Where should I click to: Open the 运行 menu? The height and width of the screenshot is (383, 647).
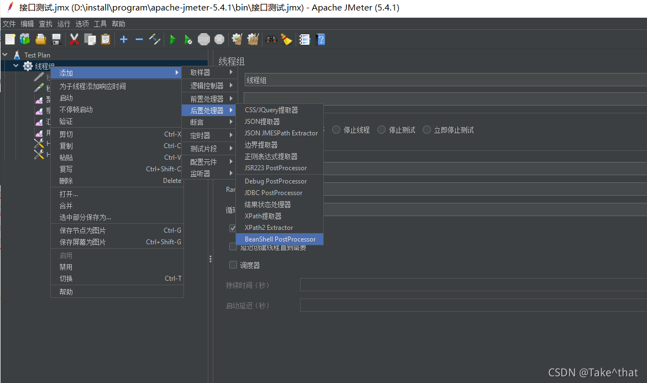click(x=64, y=24)
